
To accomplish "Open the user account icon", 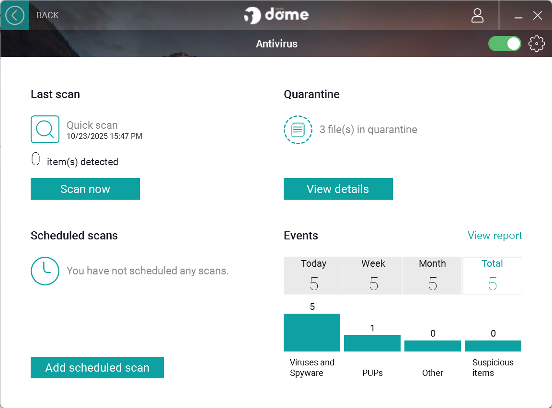I will pos(477,15).
